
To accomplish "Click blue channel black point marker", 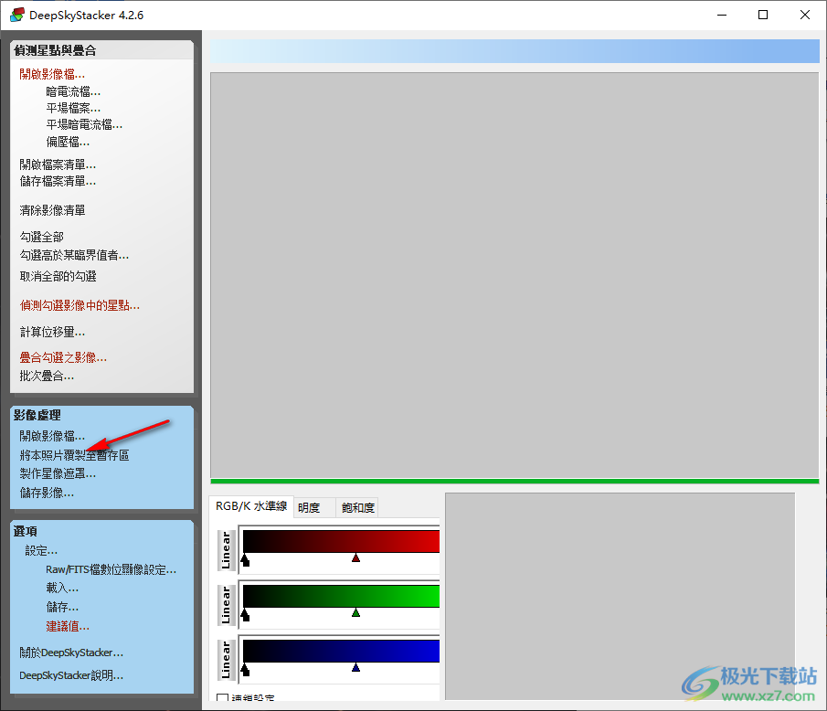I will pyautogui.click(x=245, y=670).
